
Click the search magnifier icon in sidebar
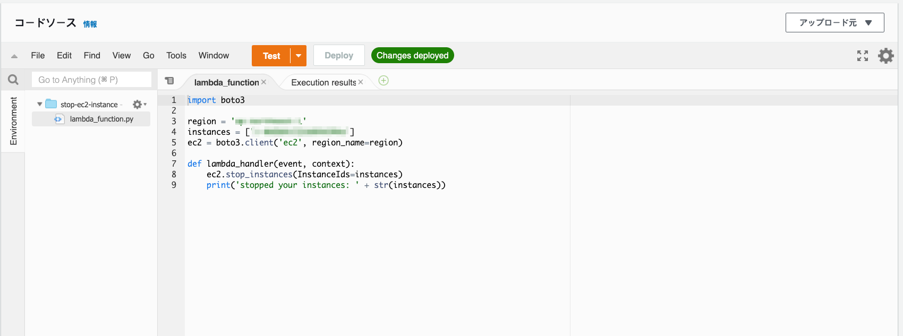(13, 80)
